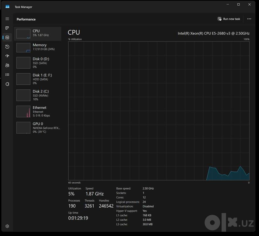259x236 pixels.
Task: Click the Handles count 246542
Action: [106, 206]
